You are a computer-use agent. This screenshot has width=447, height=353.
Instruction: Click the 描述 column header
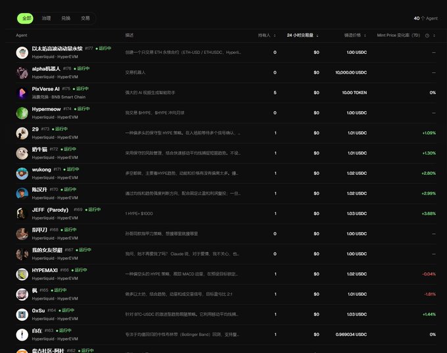129,35
